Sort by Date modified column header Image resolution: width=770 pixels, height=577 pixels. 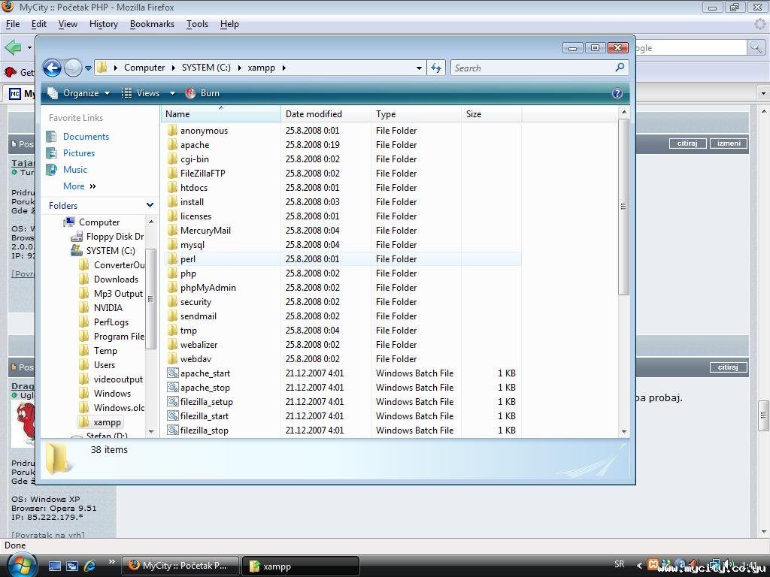[314, 114]
